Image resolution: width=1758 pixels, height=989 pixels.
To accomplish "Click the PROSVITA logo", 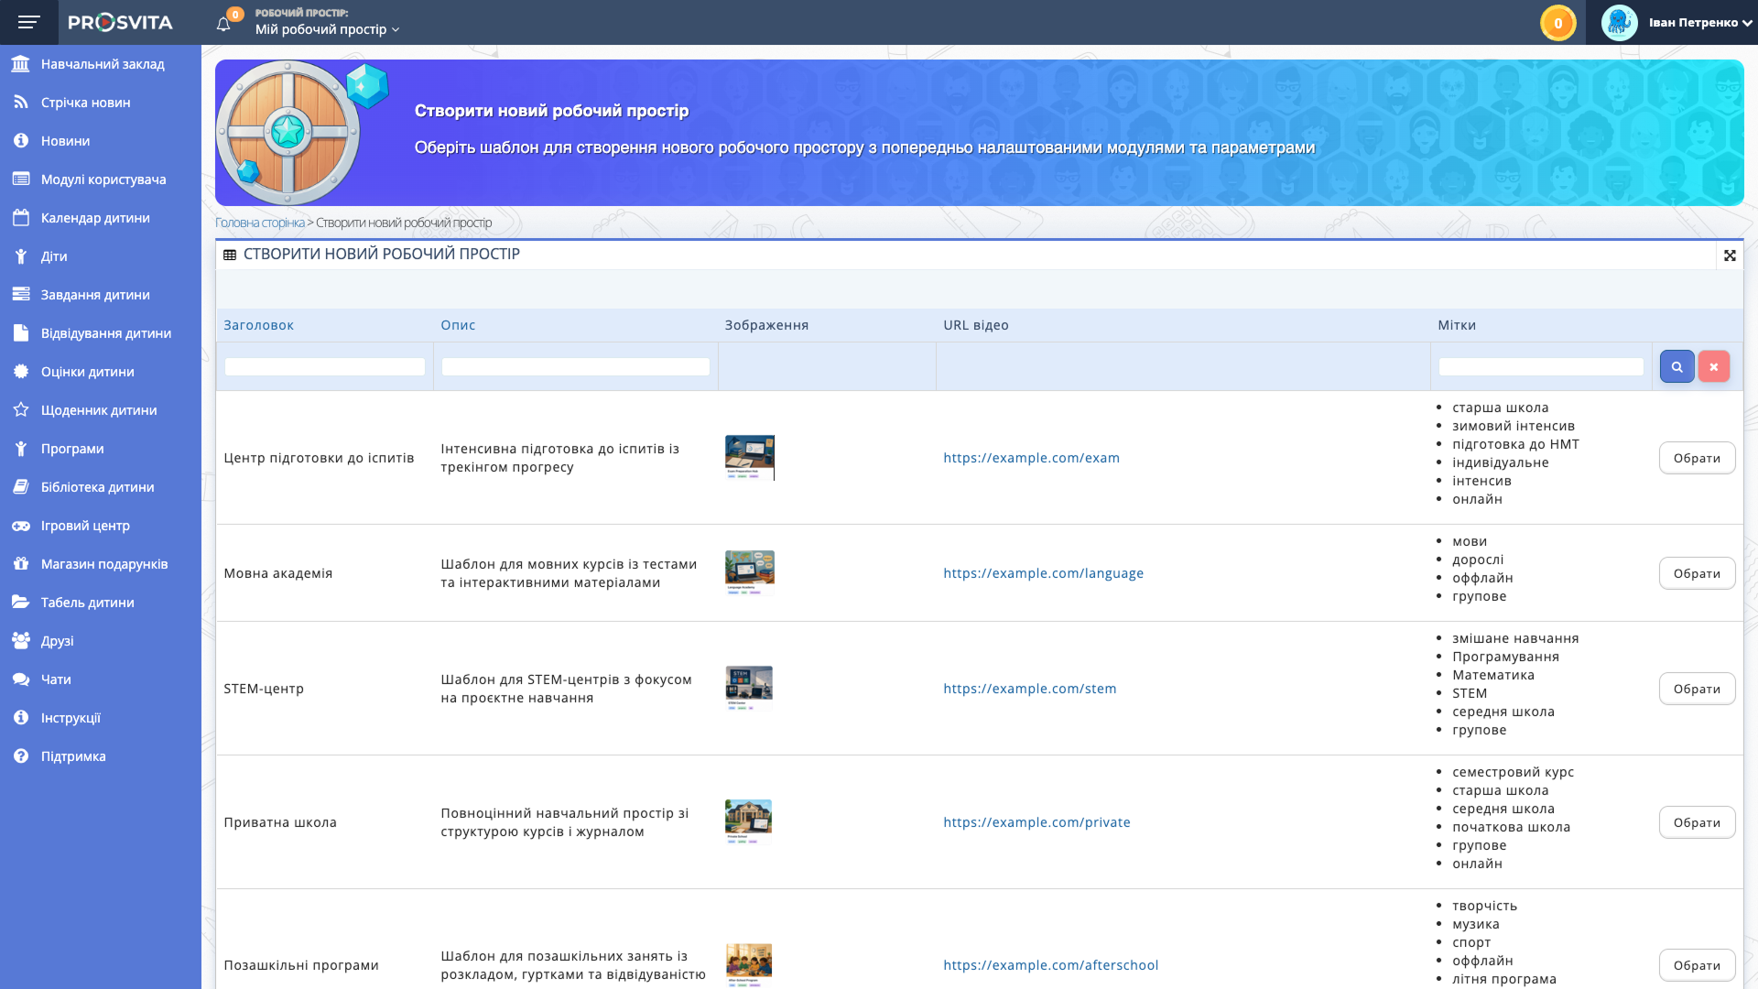I will point(120,22).
